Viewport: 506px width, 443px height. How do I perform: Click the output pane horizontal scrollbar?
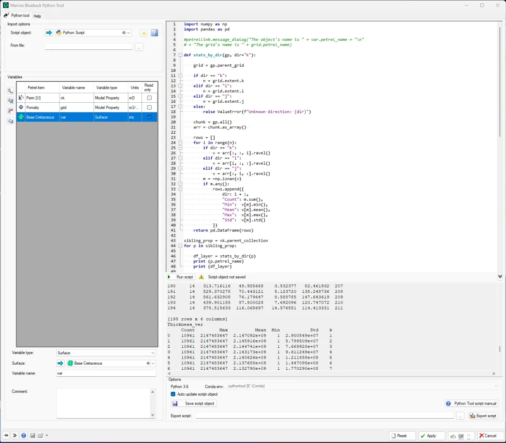pyautogui.click(x=331, y=374)
